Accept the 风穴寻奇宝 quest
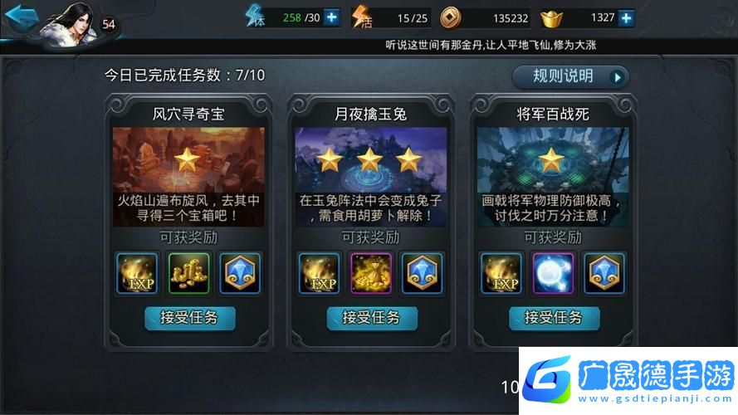Image resolution: width=738 pixels, height=415 pixels. 189,318
